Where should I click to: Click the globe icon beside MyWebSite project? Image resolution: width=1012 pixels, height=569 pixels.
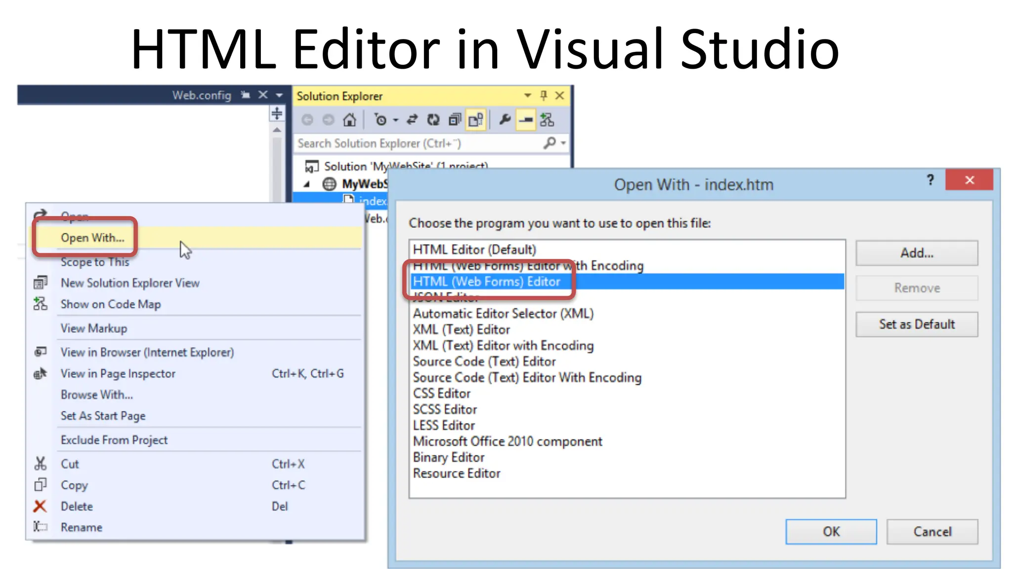click(330, 184)
